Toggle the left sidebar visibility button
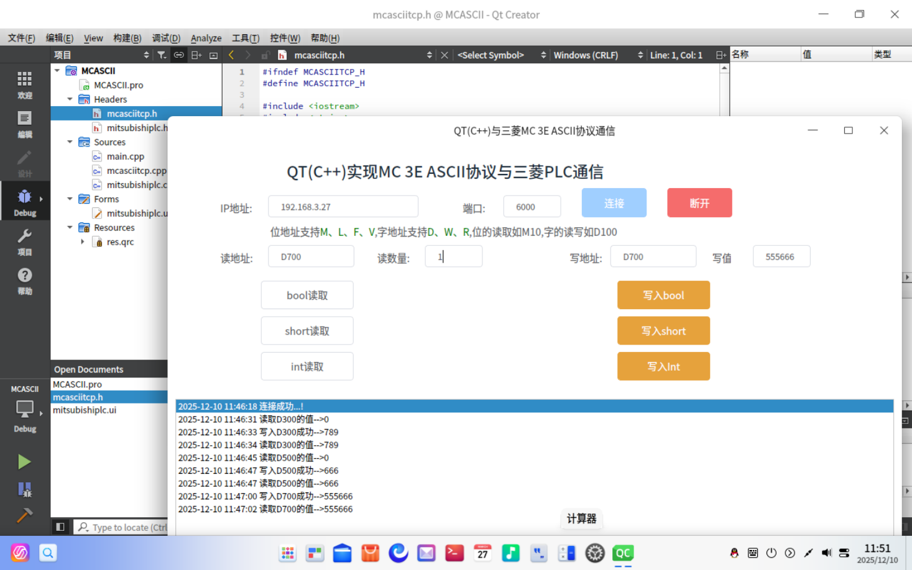Viewport: 912px width, 570px height. pyautogui.click(x=60, y=527)
